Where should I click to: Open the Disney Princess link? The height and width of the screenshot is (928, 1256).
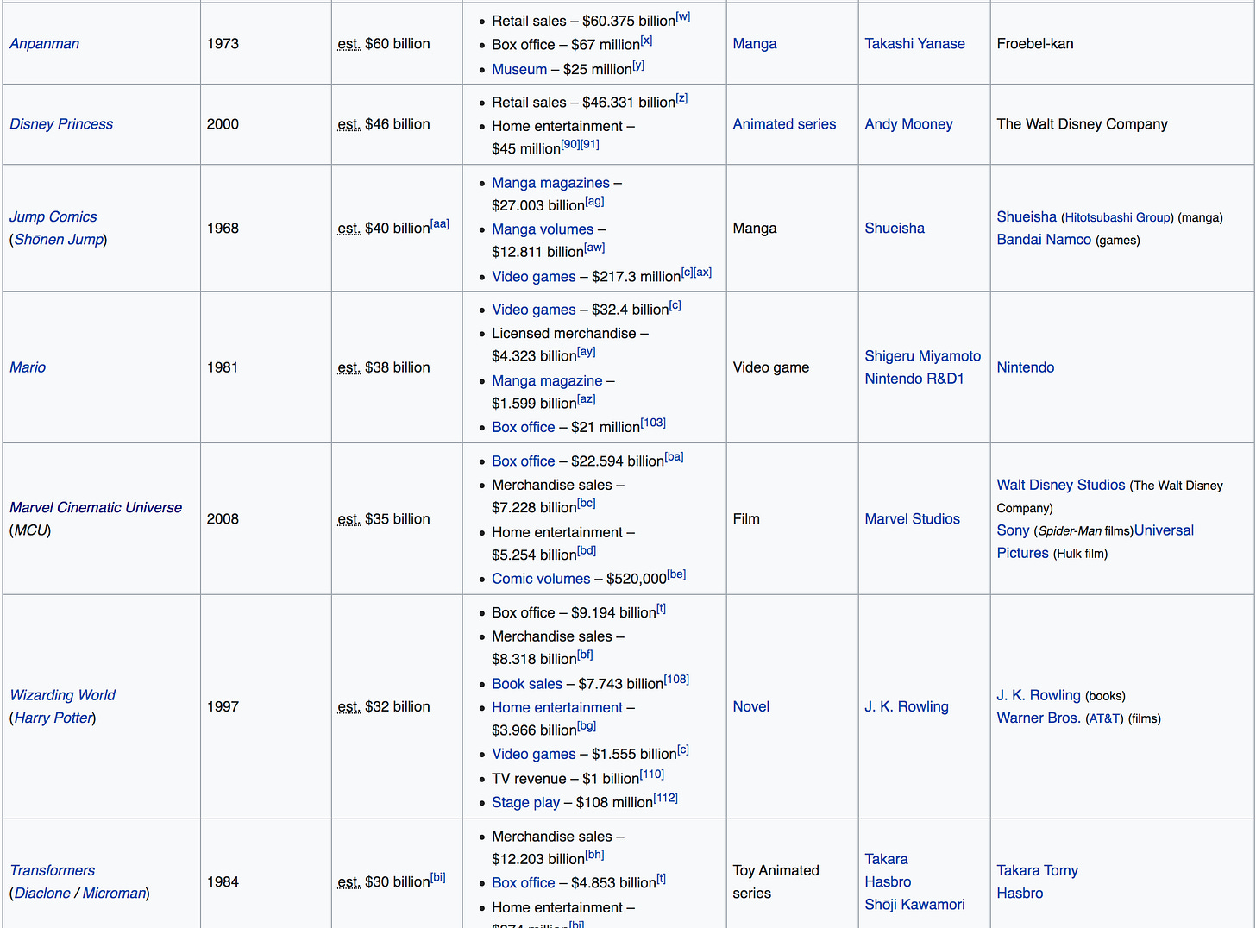[61, 124]
